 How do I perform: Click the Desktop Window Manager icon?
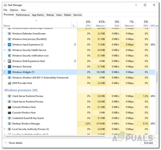10,124
